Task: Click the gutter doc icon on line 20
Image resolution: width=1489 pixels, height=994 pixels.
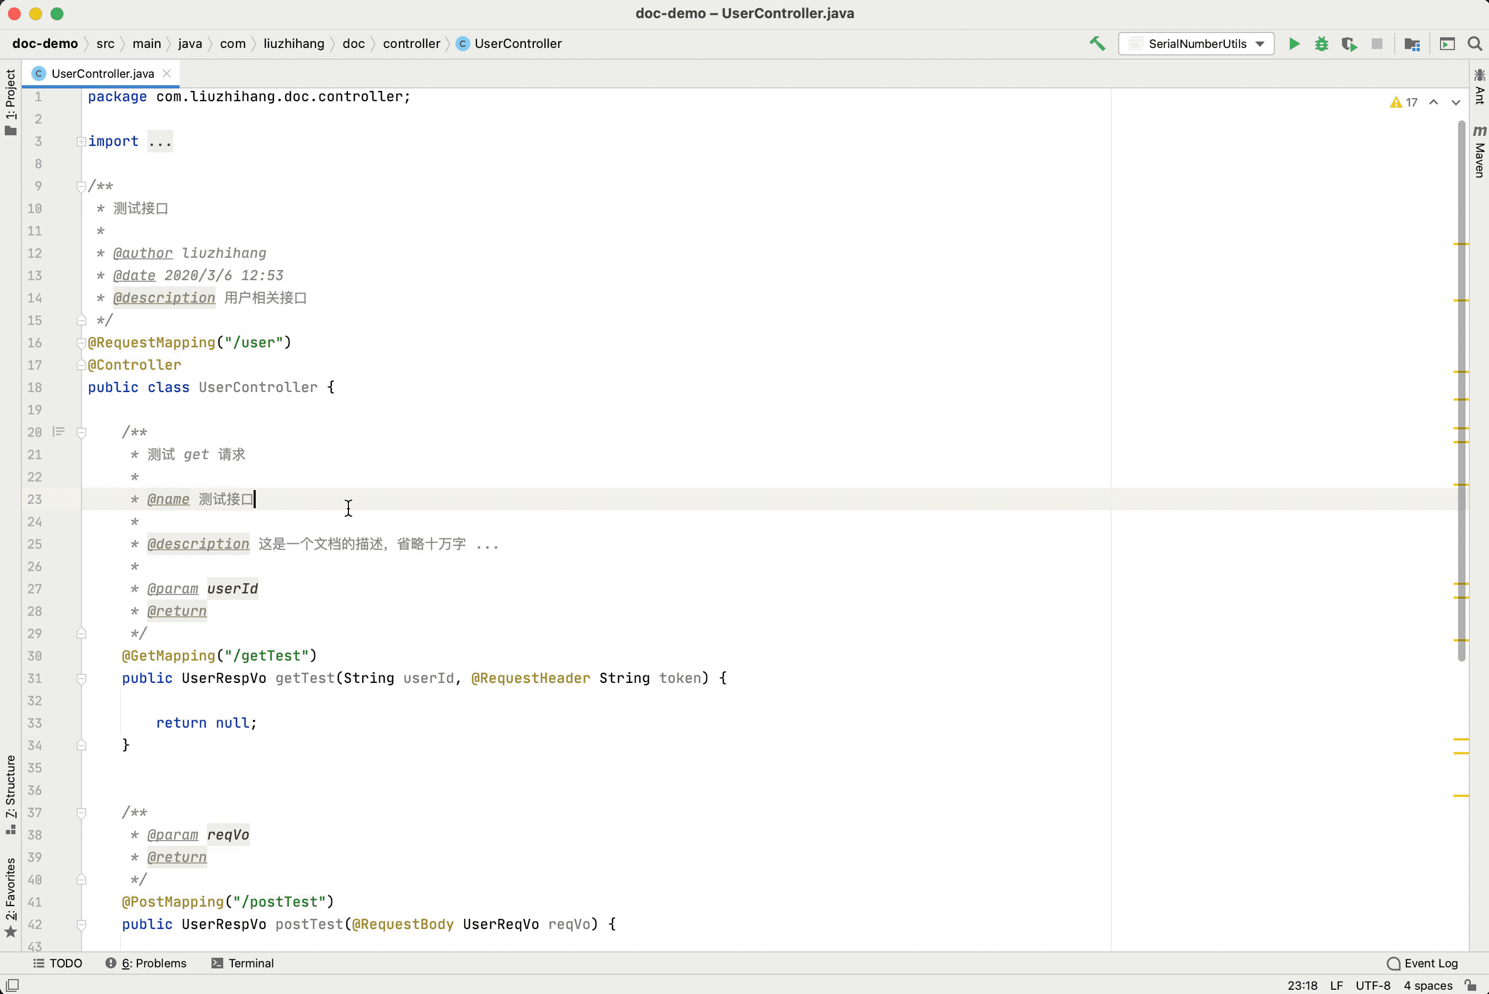Action: [x=58, y=431]
